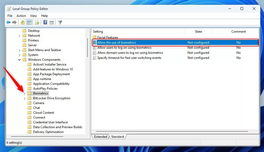Collapse the Windows Components node

[x=19, y=60]
